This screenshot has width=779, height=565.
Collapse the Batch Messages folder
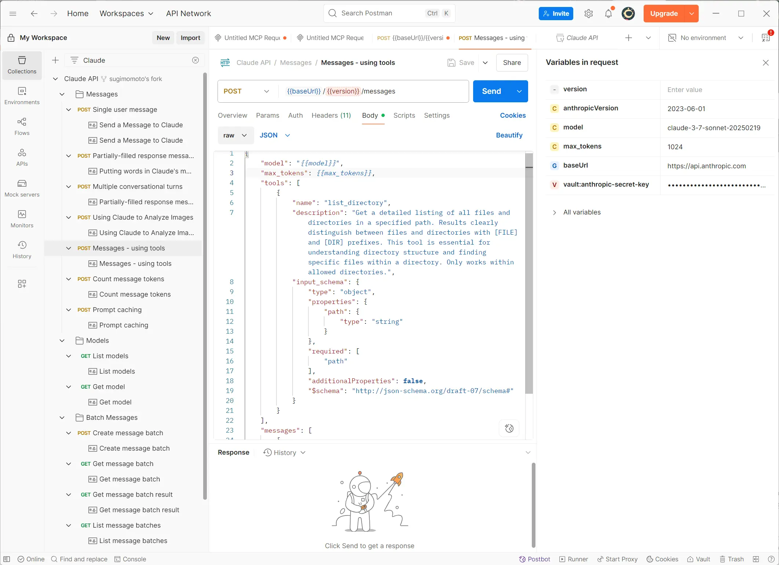pos(62,418)
